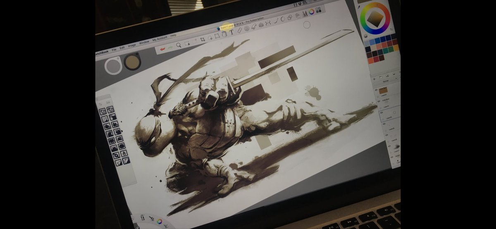The width and height of the screenshot is (496, 229).
Task: Click the Add Group folder button in layers
Action: (381, 78)
